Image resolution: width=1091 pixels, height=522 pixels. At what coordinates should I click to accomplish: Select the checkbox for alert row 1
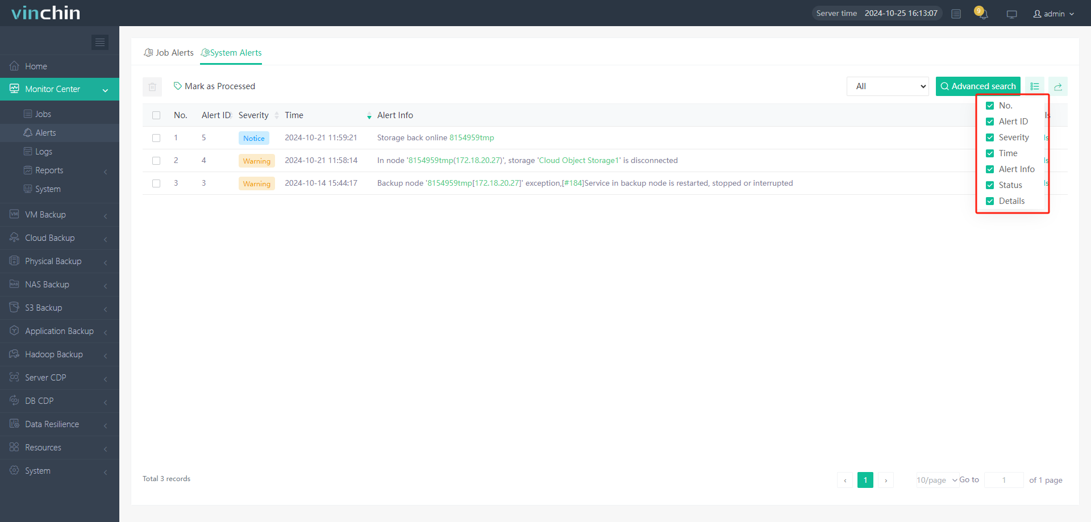[156, 138]
